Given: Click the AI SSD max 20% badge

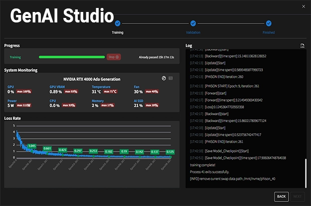Looking at the screenshot, I should click(x=151, y=105).
